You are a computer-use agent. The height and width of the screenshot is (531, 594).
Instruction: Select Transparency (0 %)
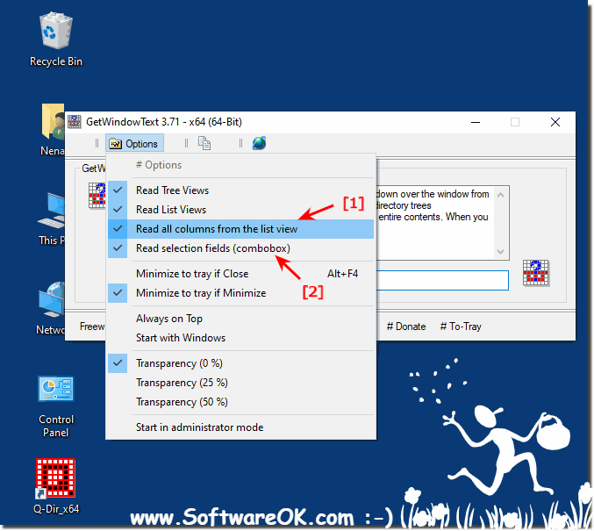tap(241, 363)
